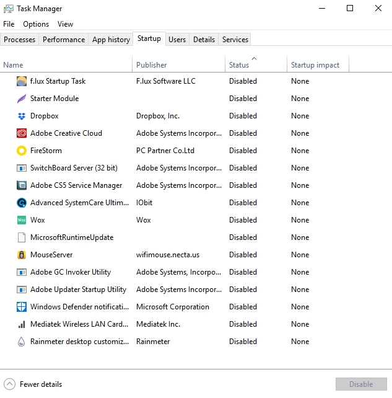Viewport: 392px width, 398px height.
Task: Click the MouseServer icon
Action: pos(22,255)
